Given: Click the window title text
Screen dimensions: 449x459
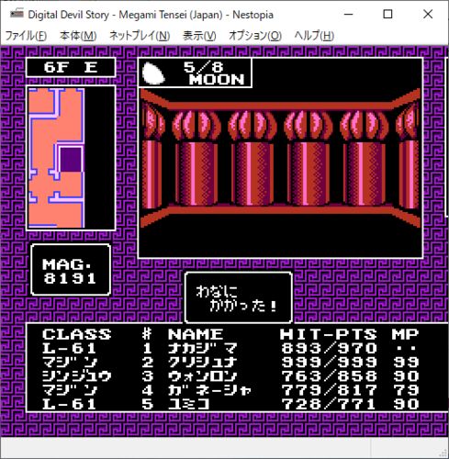Looking at the screenshot, I should tap(151, 15).
